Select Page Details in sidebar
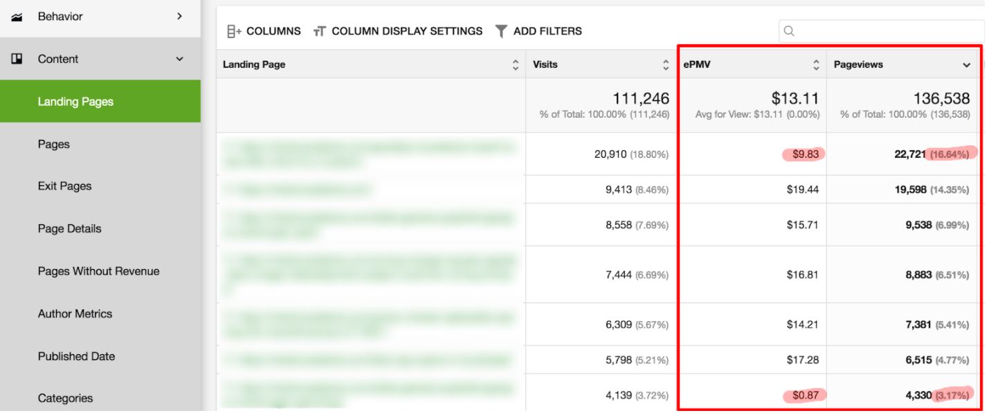This screenshot has height=413, width=987. (x=69, y=229)
